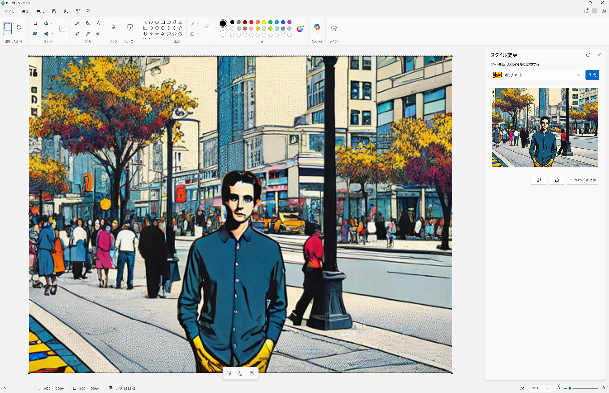The width and height of the screenshot is (609, 393).
Task: Expand the rotate options chevron
Action: 52,23
